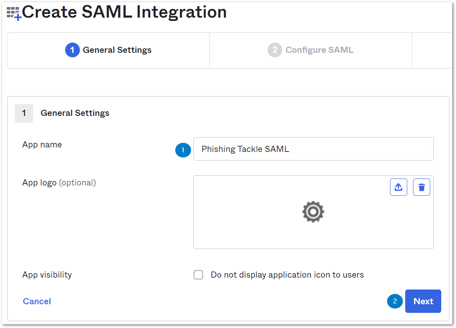Click the gear placeholder in the logo area

[x=313, y=212]
